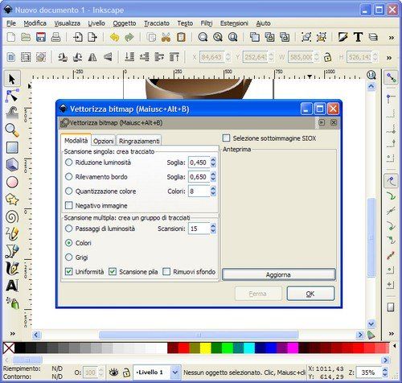Select the Text tool in toolbox

tap(12, 286)
